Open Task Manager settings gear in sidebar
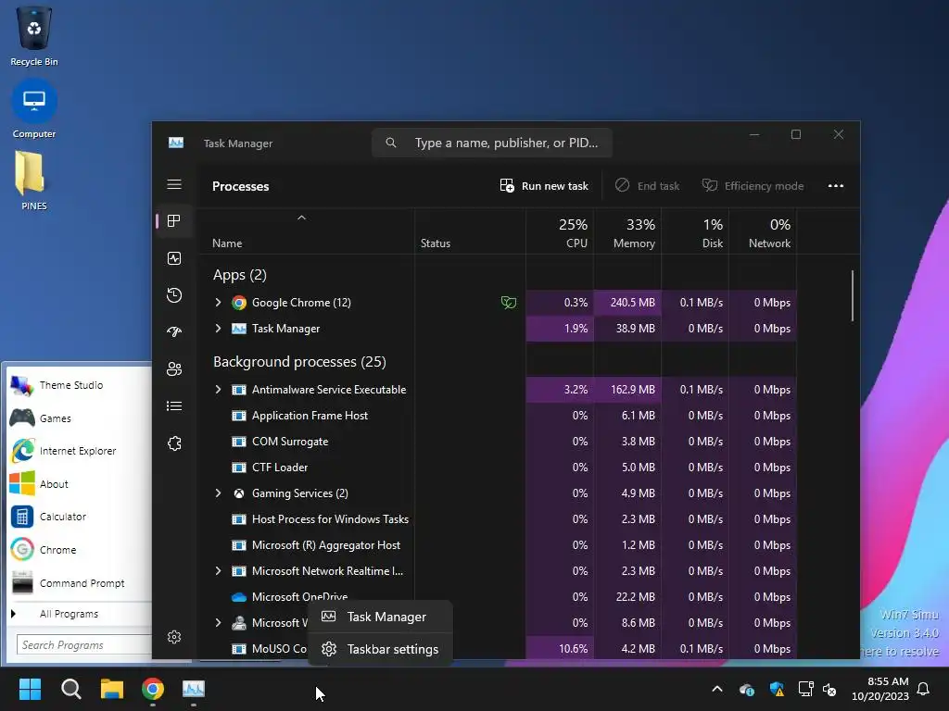 point(174,637)
